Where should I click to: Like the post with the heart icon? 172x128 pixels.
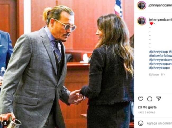pyautogui.click(x=141, y=99)
